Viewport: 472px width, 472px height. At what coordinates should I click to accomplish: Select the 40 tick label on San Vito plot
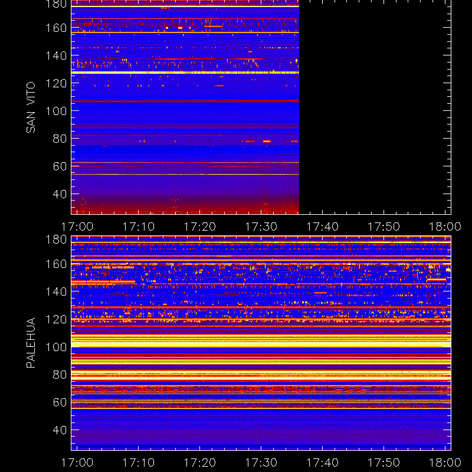point(60,194)
